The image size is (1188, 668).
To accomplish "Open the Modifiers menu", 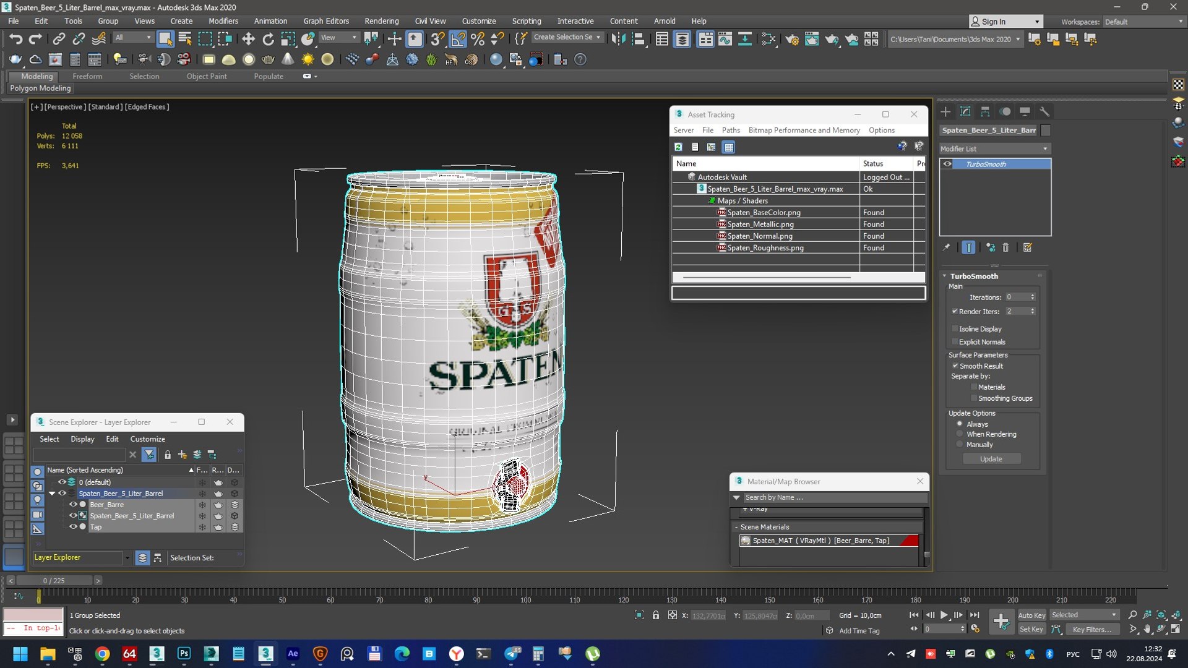I will (223, 21).
